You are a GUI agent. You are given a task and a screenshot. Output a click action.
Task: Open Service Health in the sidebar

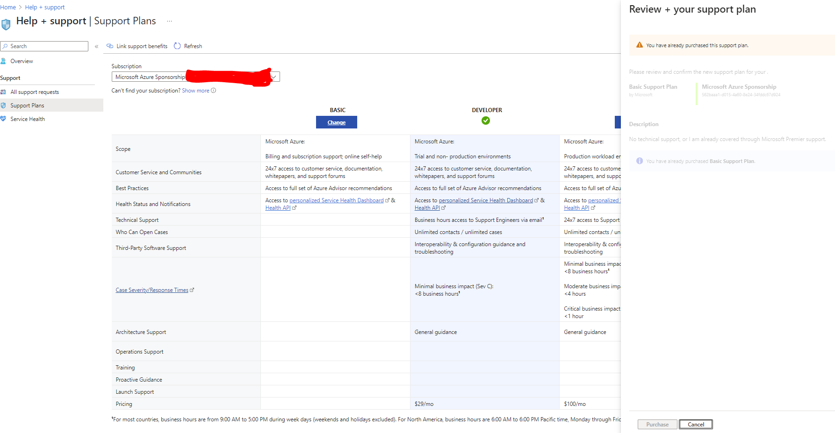28,119
